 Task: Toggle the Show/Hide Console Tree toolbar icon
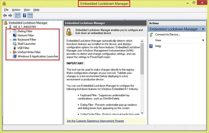18,16
